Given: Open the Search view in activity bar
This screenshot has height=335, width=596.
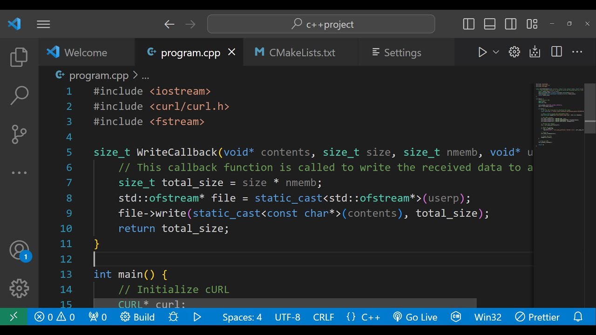Looking at the screenshot, I should click(19, 95).
